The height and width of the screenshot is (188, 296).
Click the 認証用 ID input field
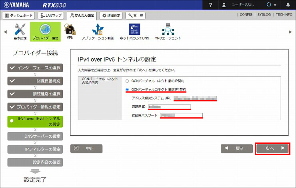coord(170,107)
